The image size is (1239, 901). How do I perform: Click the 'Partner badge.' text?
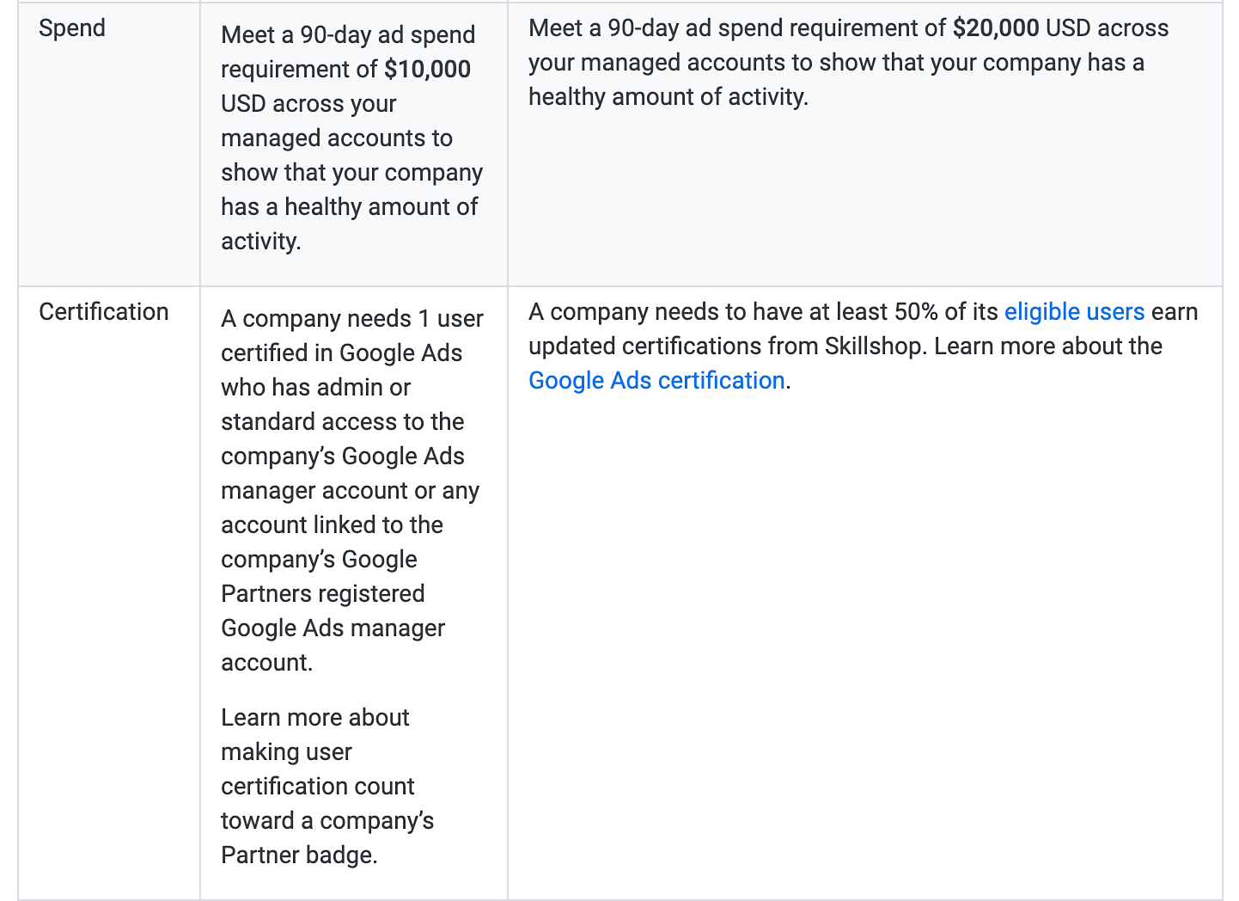pos(299,855)
